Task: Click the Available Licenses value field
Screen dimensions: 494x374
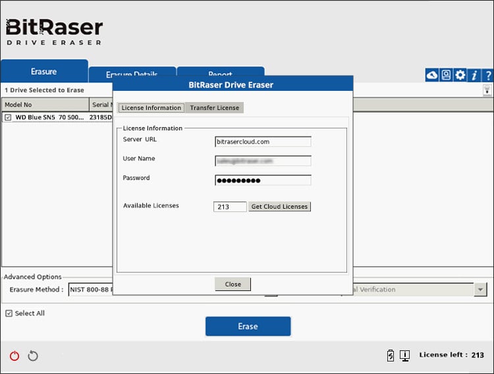Action: (x=230, y=207)
